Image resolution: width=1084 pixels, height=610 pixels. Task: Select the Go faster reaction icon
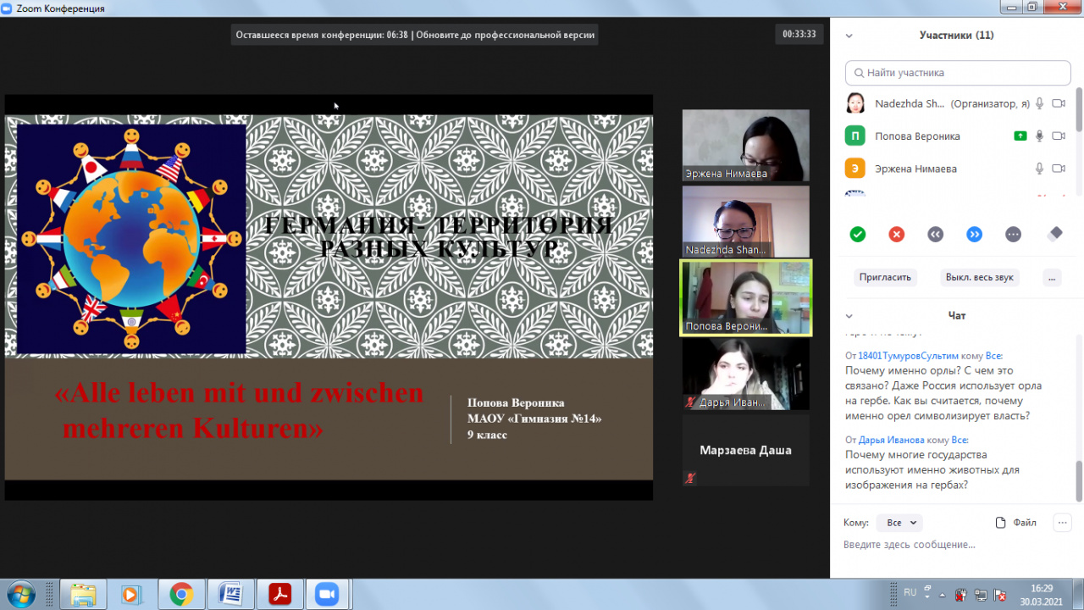(974, 235)
